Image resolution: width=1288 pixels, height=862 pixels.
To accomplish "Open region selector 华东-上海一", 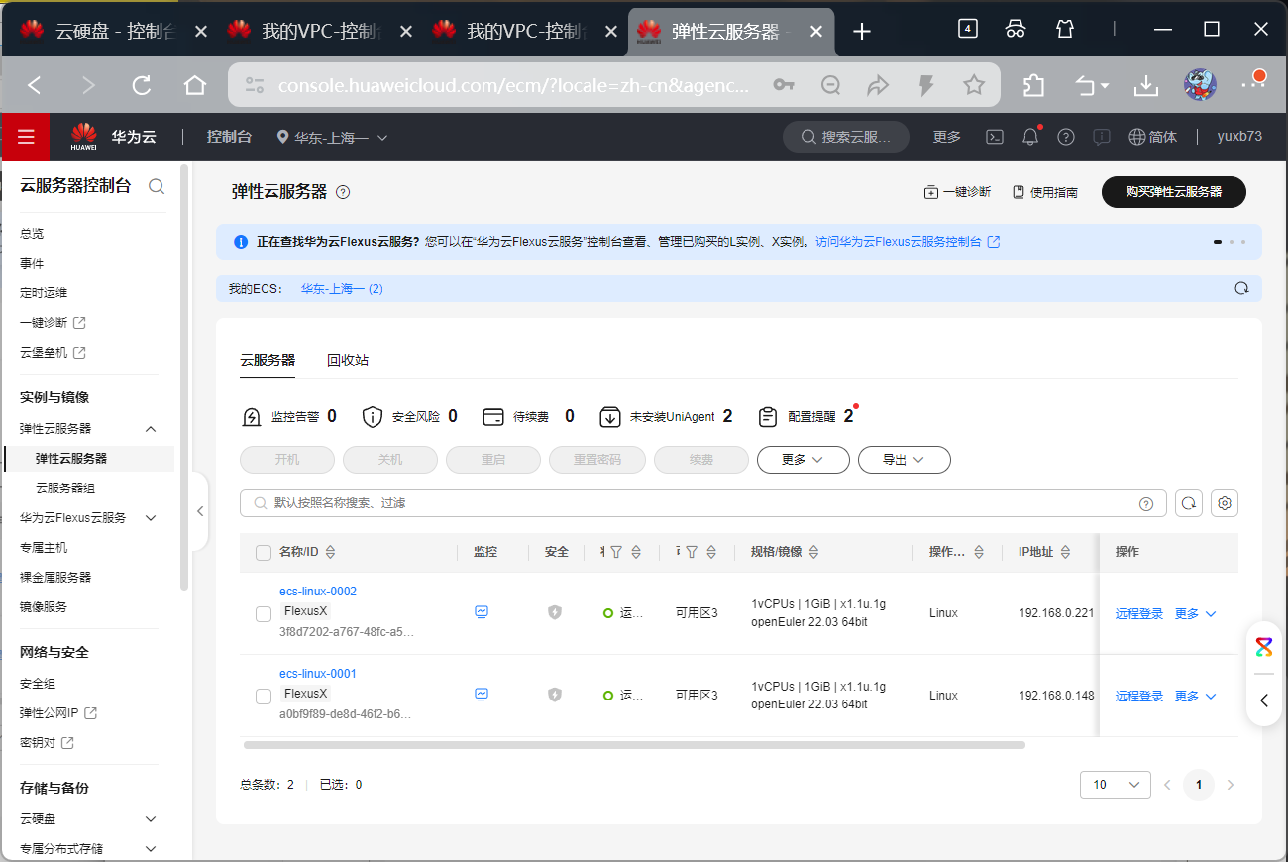I will coord(333,137).
